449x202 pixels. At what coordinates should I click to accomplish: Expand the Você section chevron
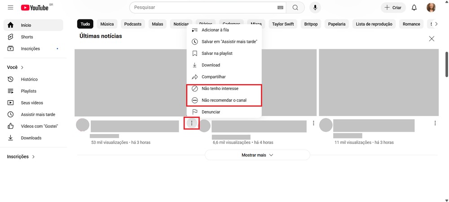coord(22,67)
